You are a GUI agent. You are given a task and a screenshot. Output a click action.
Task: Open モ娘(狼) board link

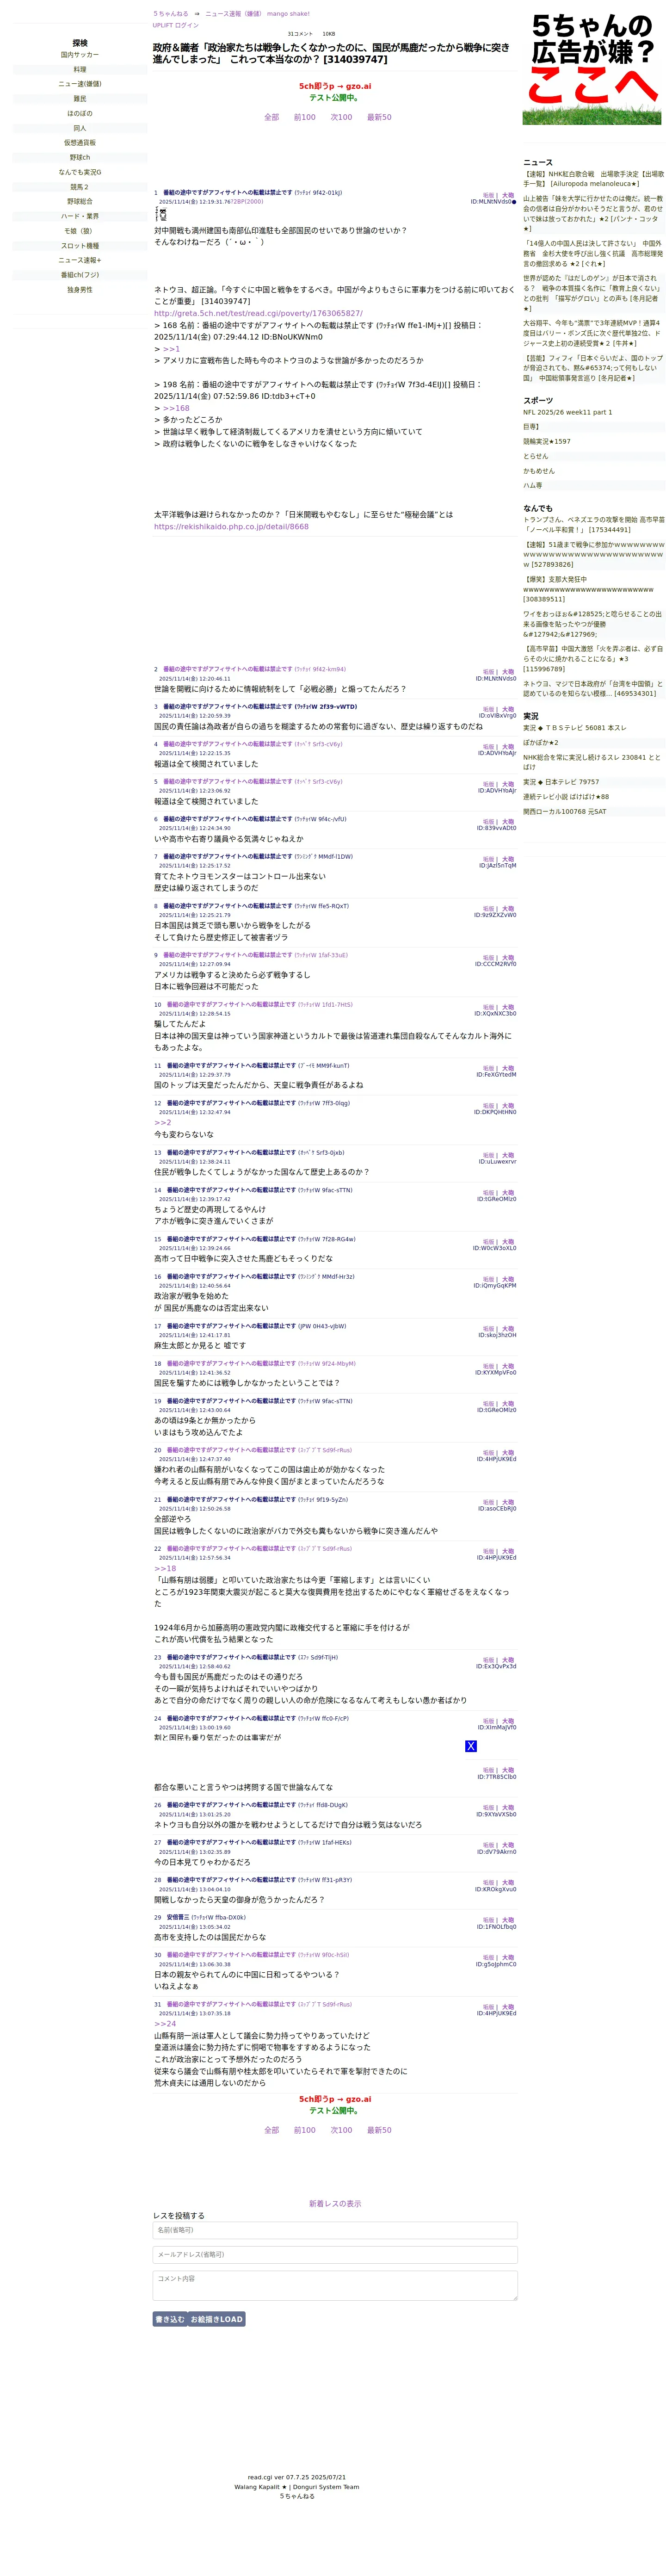[80, 231]
